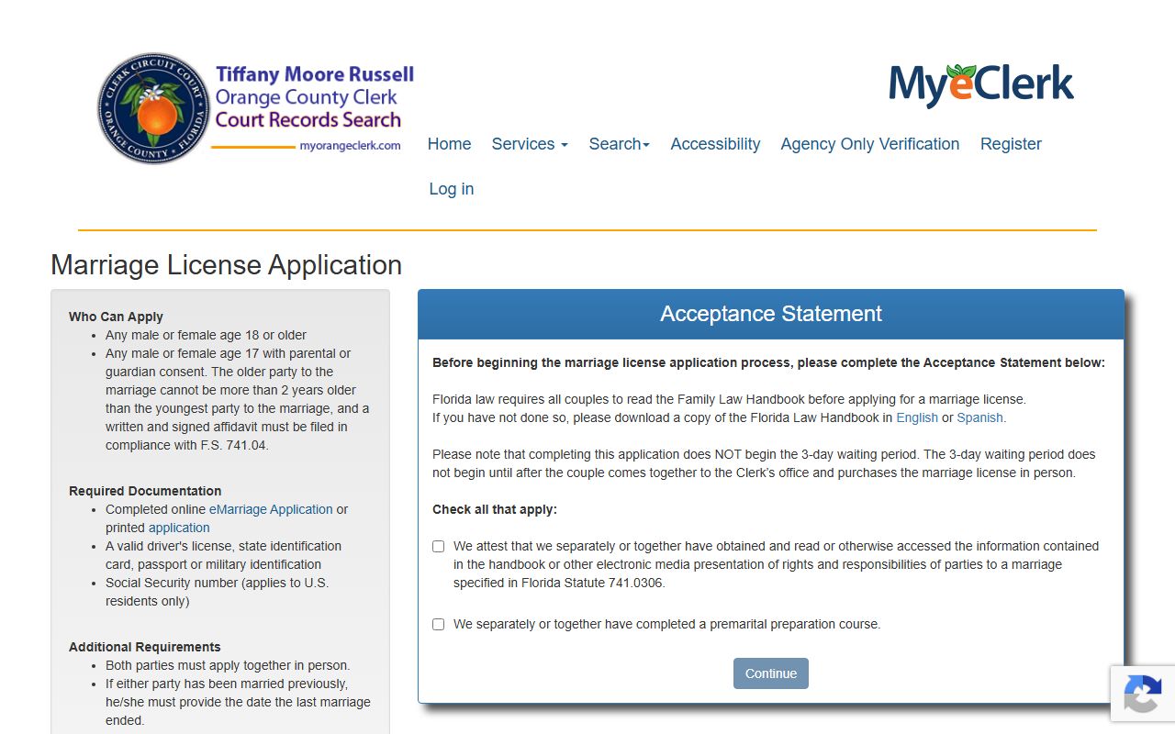Screen dimensions: 1175x734
Task: Download the Spanish Florida Law Handbook
Action: tap(981, 417)
